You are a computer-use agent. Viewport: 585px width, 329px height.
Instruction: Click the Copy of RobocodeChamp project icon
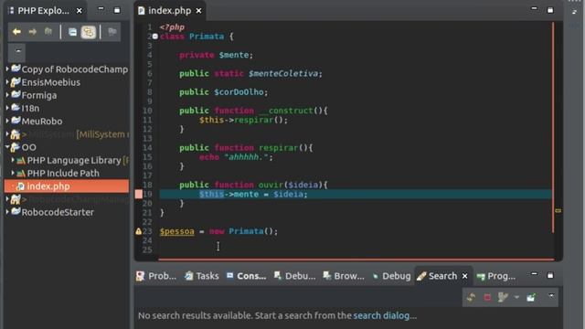click(16, 69)
